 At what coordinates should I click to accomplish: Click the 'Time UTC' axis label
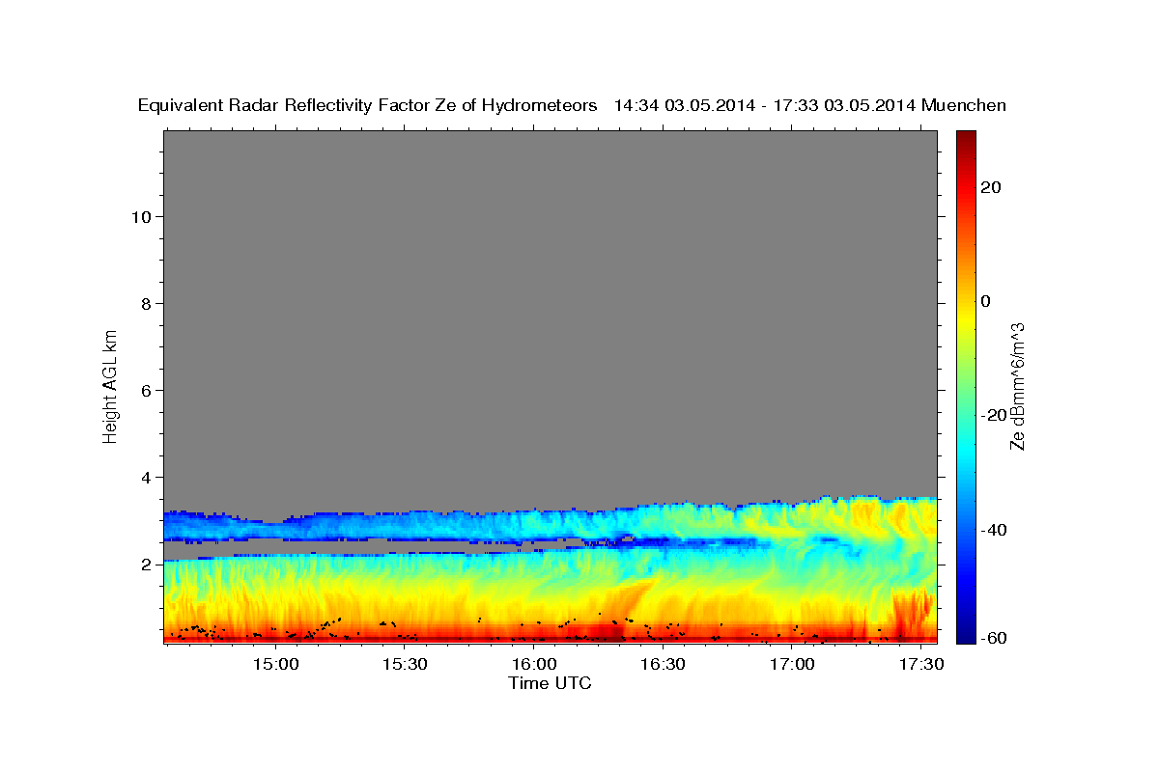(550, 683)
